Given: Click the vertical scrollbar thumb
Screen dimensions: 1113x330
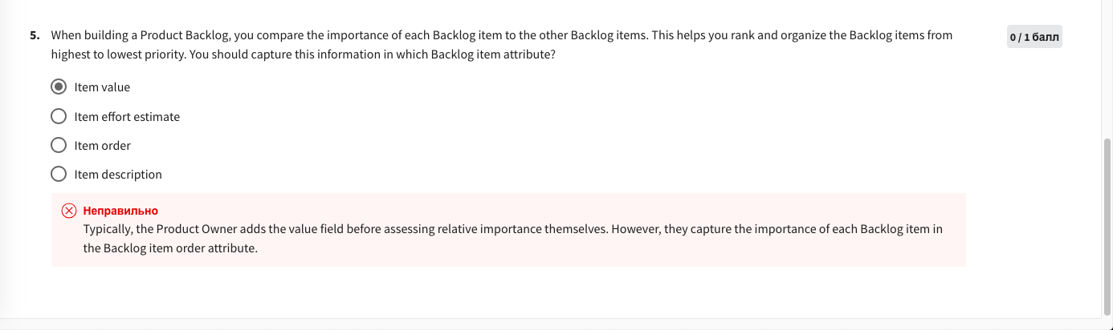Looking at the screenshot, I should [x=1107, y=228].
